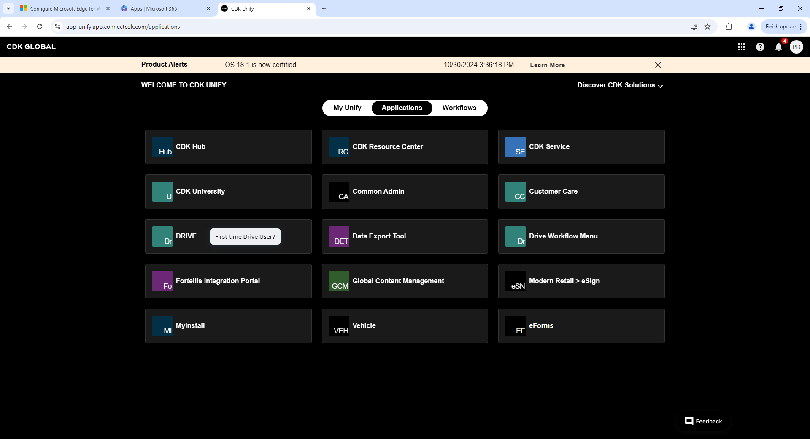Go back to previous page
The height and width of the screenshot is (439, 810).
9,27
